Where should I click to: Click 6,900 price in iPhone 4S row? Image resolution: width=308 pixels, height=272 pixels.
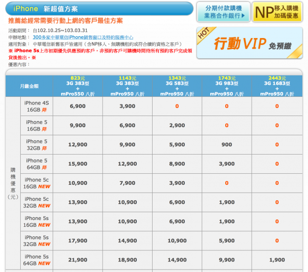click(x=78, y=106)
